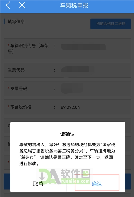Viewport: 134px width, 197px height.
Task: Select the 发票号码 value field
Action: [72, 88]
